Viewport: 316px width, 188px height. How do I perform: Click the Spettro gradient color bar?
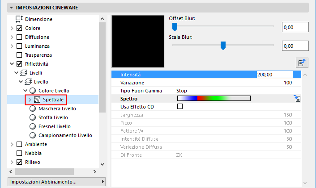(x=214, y=98)
